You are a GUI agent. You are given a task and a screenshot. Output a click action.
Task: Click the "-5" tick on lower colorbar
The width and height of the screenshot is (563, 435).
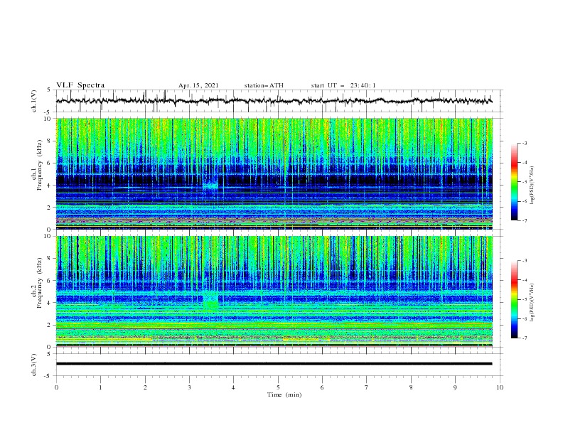[525, 299]
